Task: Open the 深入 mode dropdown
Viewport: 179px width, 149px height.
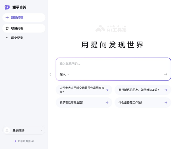Action: 64,74
